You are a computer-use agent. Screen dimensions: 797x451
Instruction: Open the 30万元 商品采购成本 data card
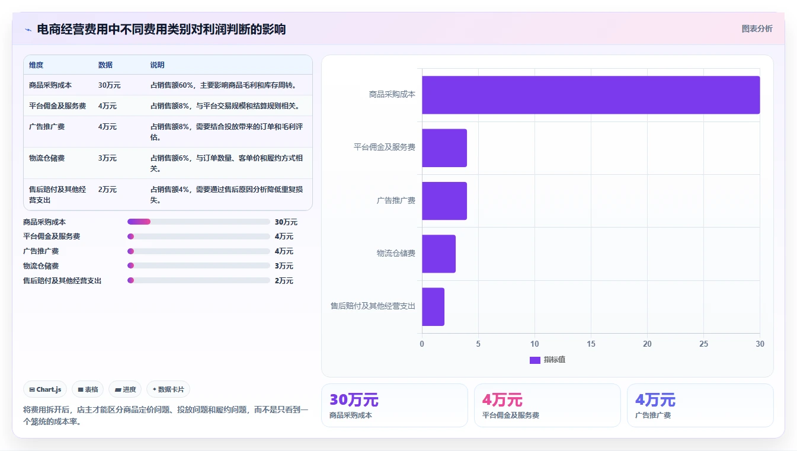pos(395,405)
